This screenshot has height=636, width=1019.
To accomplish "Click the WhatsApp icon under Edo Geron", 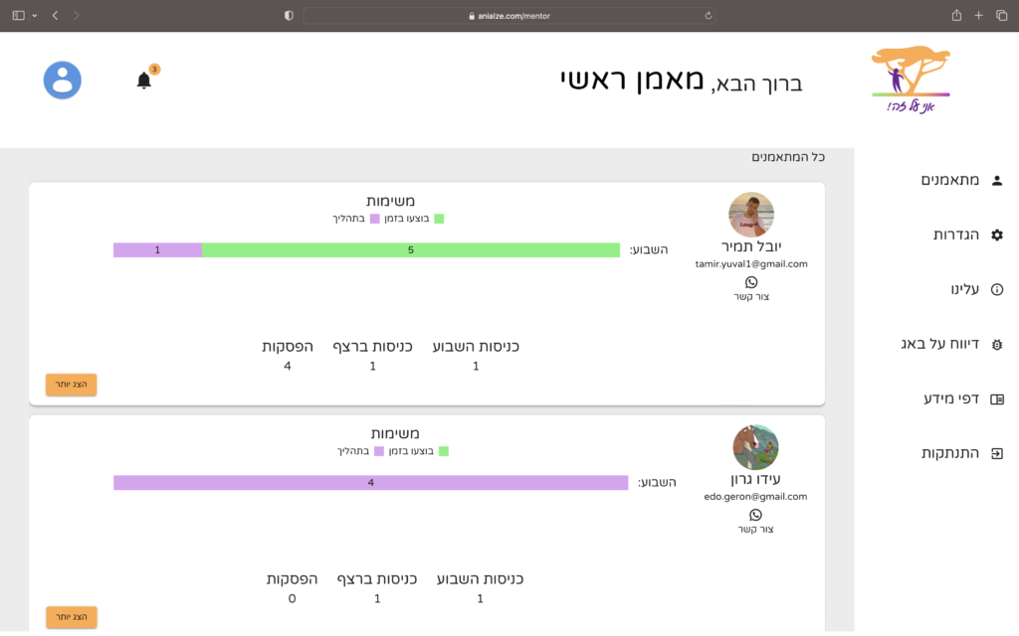I will [x=755, y=515].
